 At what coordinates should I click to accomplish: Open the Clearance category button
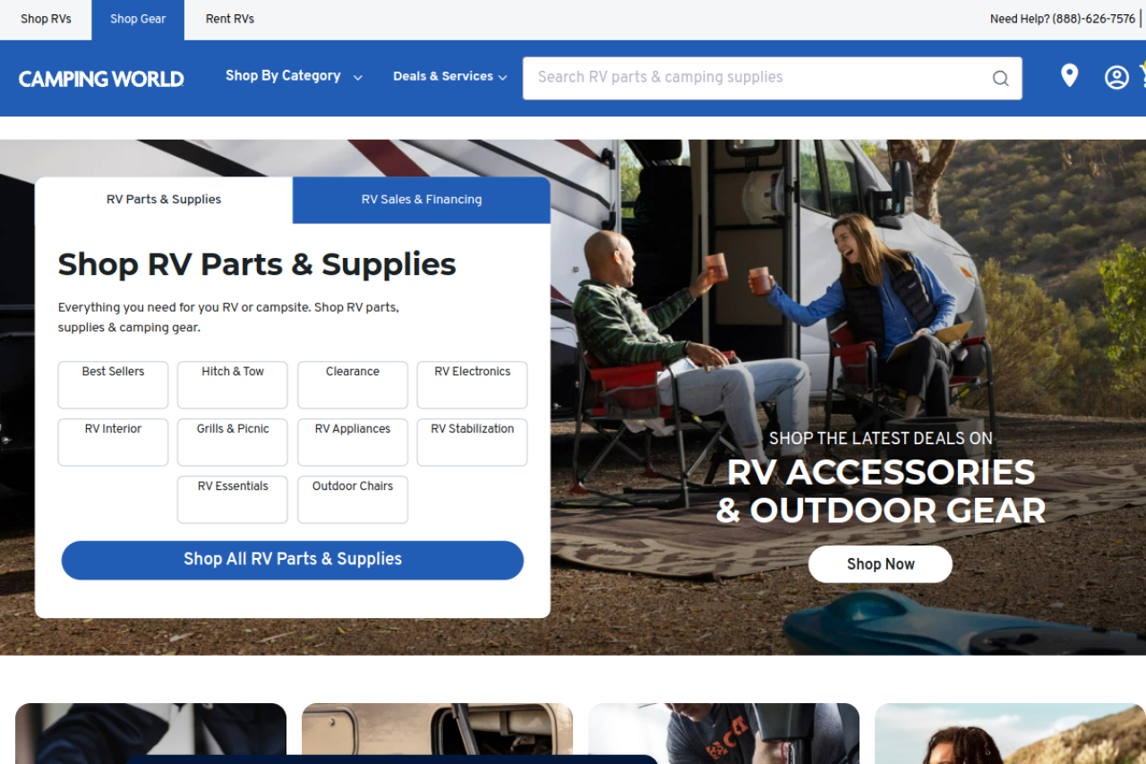(x=353, y=385)
